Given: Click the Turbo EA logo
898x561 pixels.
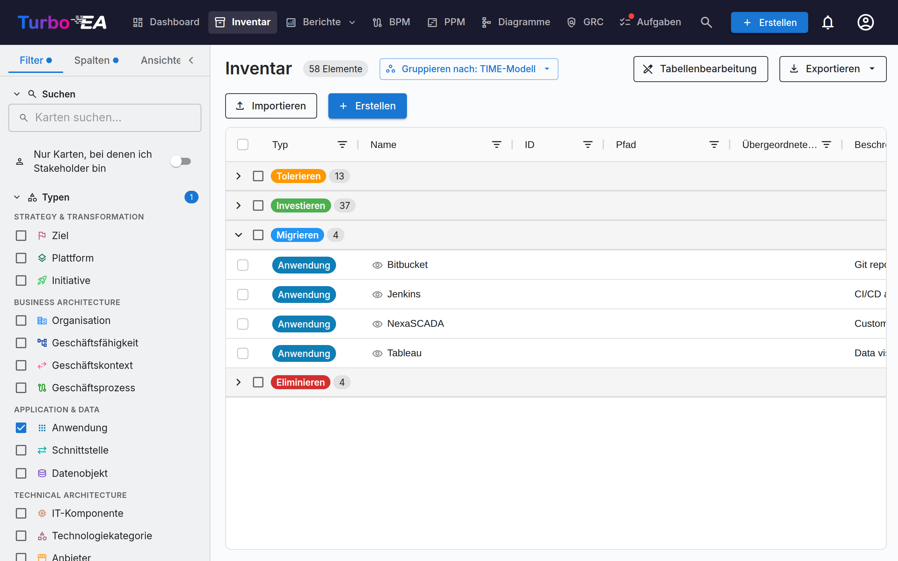Looking at the screenshot, I should tap(62, 22).
